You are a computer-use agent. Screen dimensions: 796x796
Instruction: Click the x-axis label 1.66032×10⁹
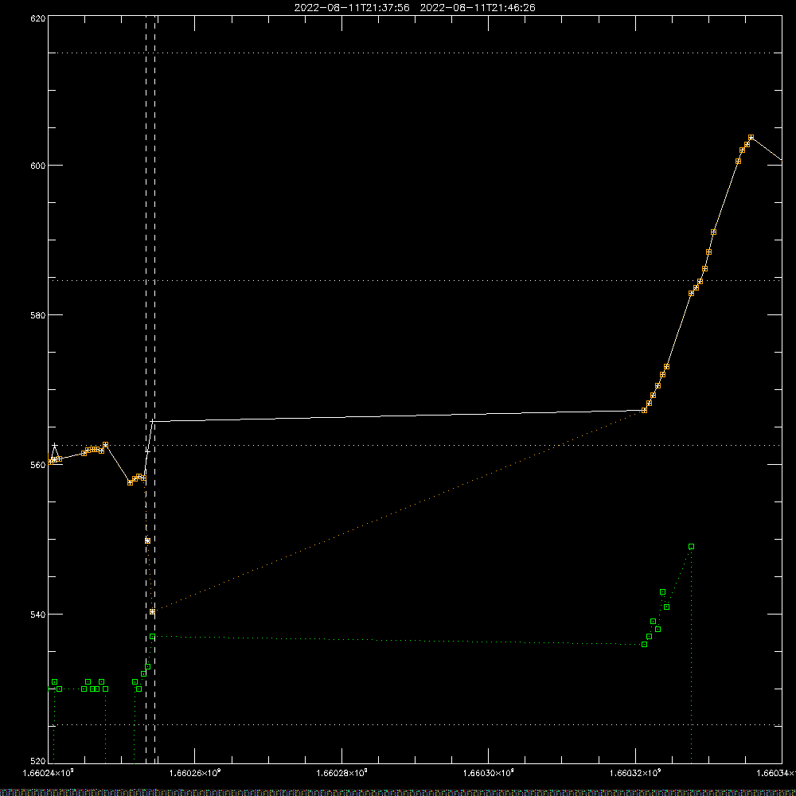(635, 773)
